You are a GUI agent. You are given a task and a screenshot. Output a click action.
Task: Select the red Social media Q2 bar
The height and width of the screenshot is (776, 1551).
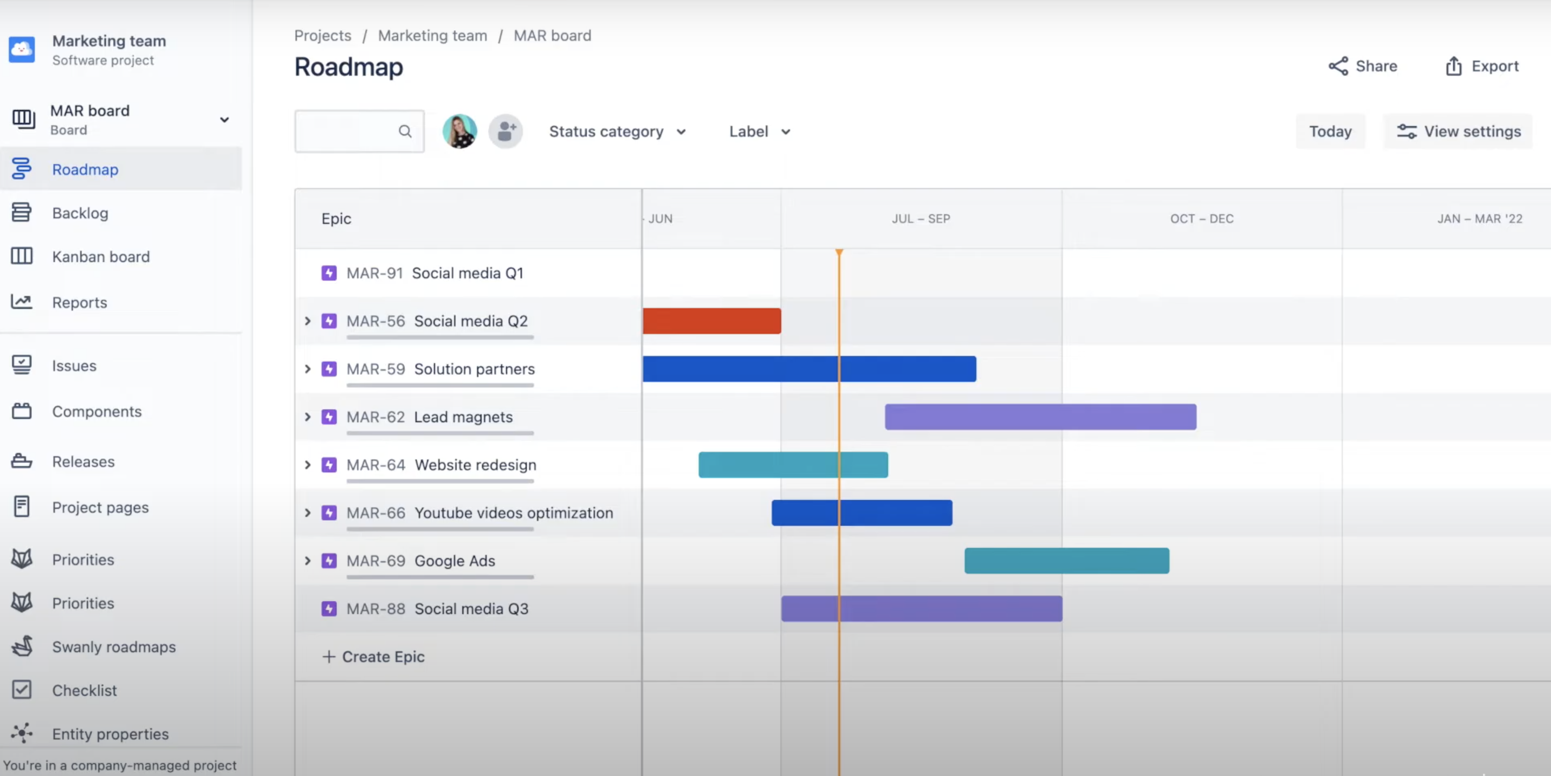tap(712, 321)
